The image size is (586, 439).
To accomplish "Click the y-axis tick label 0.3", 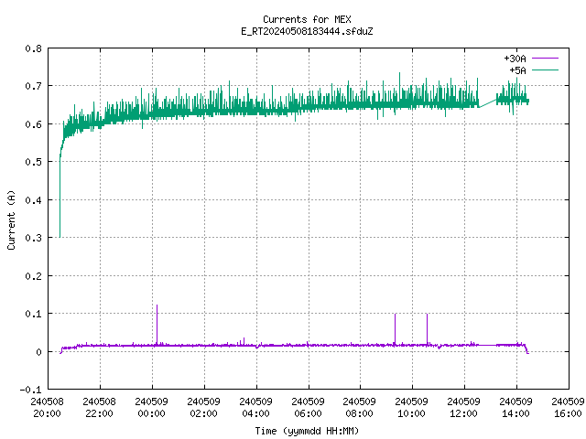I will pyautogui.click(x=34, y=238).
